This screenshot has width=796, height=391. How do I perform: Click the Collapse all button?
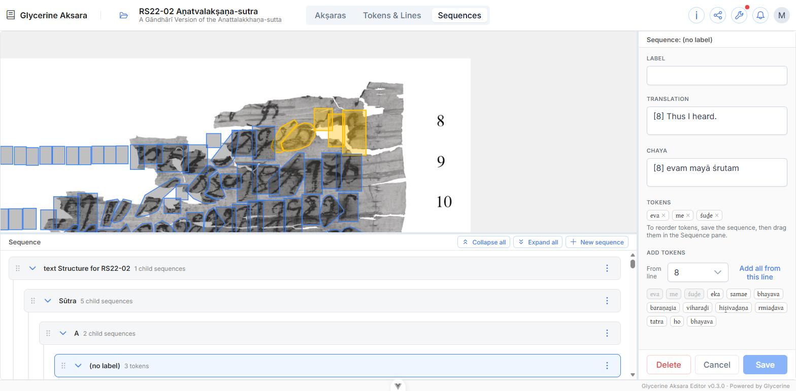[484, 242]
